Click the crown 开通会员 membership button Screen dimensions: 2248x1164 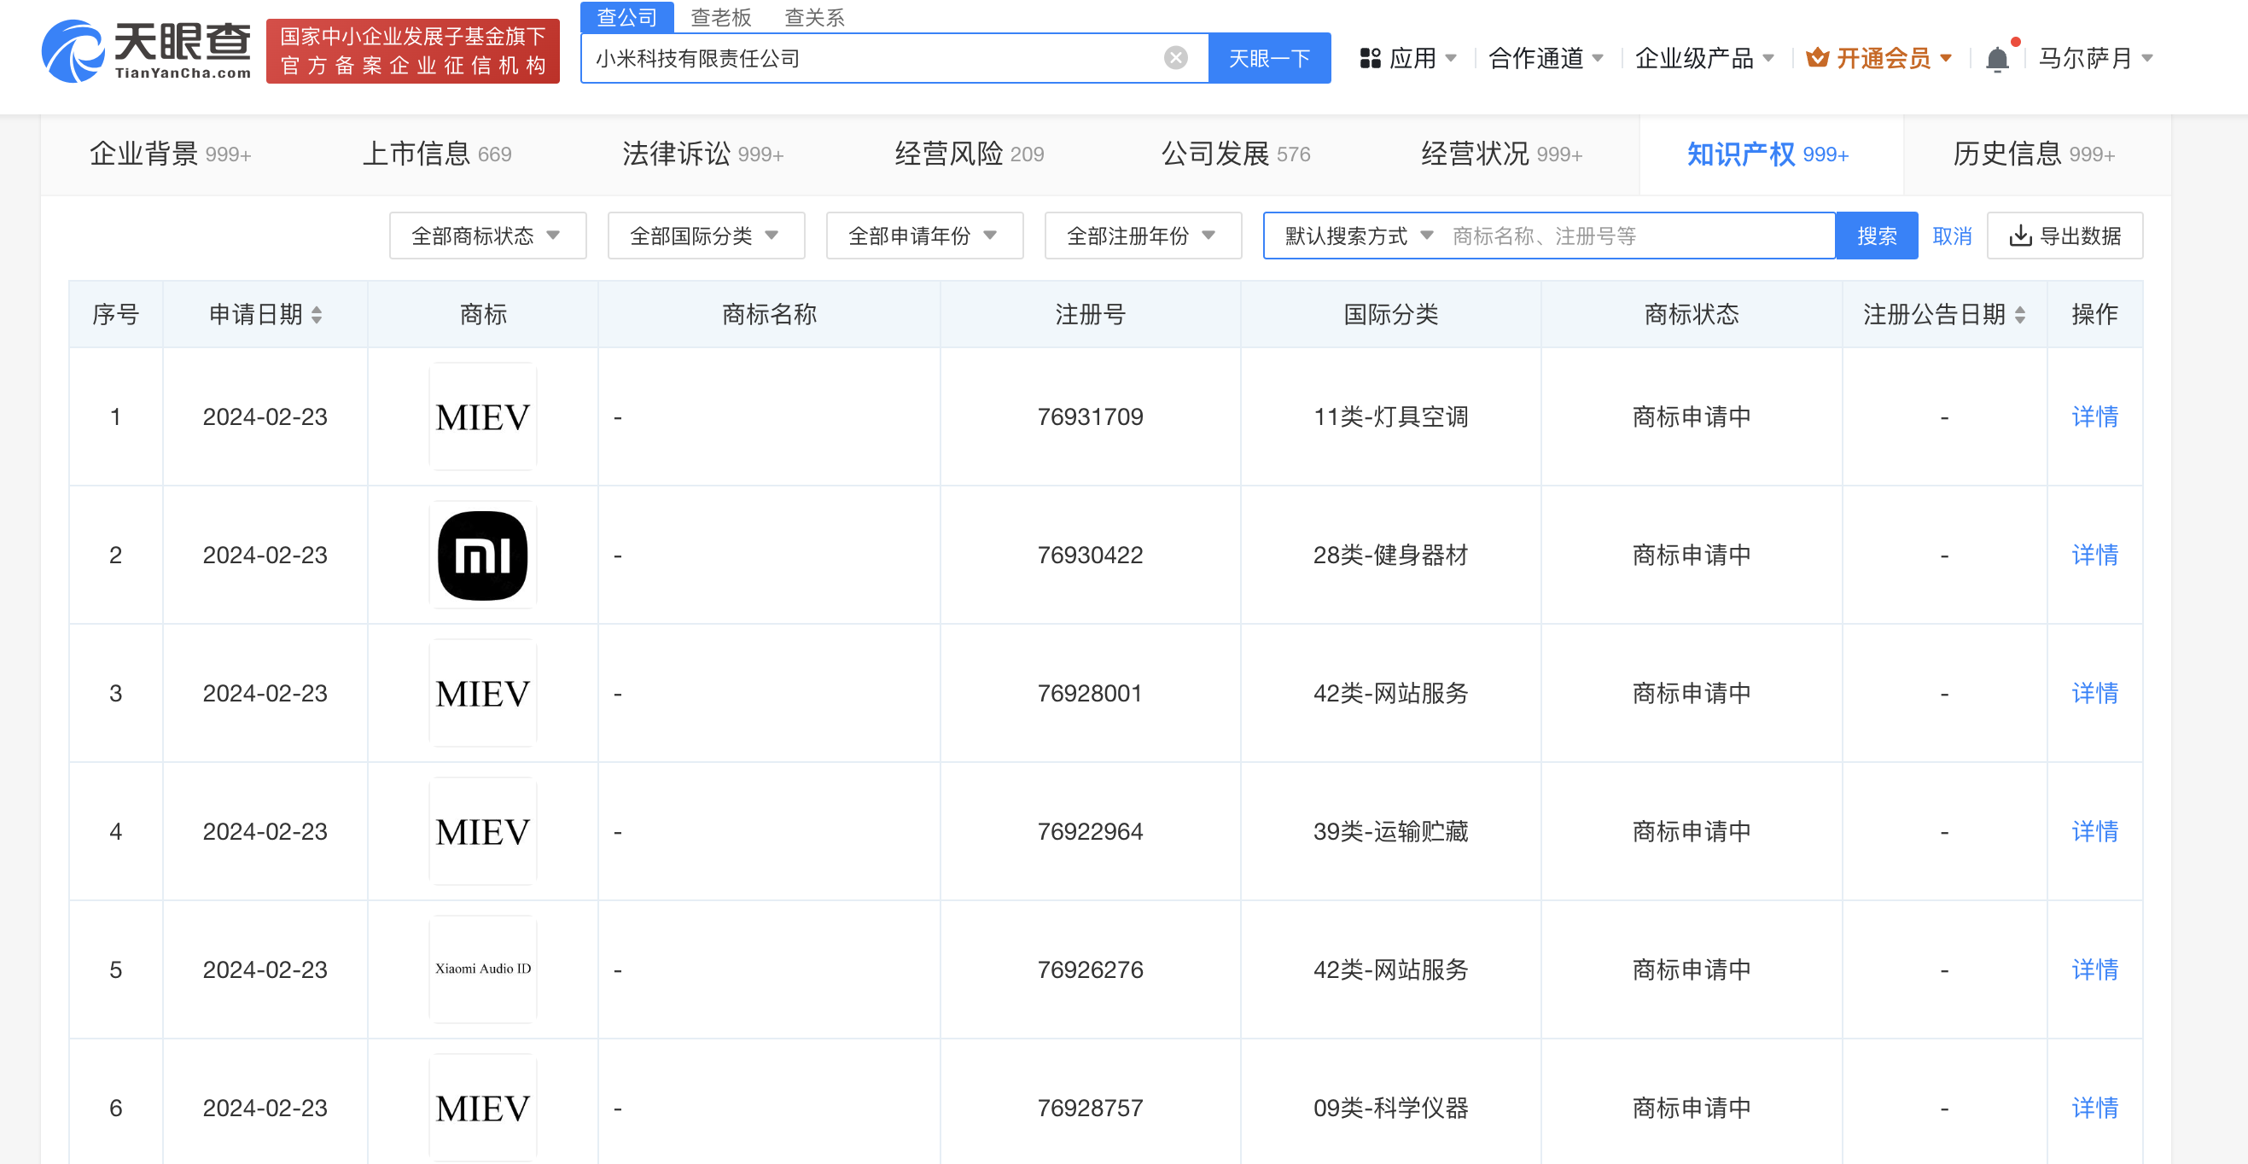pos(1878,59)
